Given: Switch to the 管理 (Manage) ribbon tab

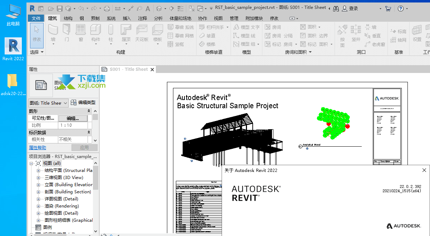Looking at the screenshot, I should click(x=234, y=18).
